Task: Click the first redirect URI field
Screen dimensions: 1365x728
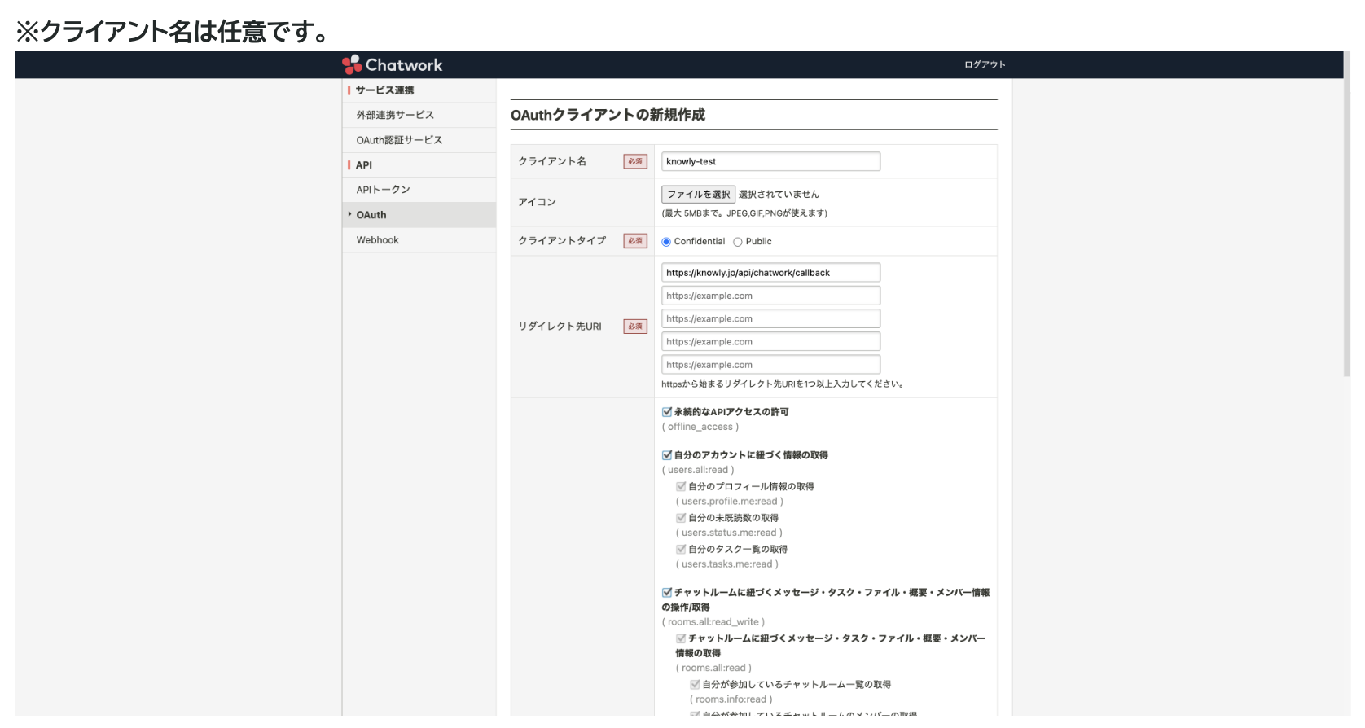Action: click(770, 273)
